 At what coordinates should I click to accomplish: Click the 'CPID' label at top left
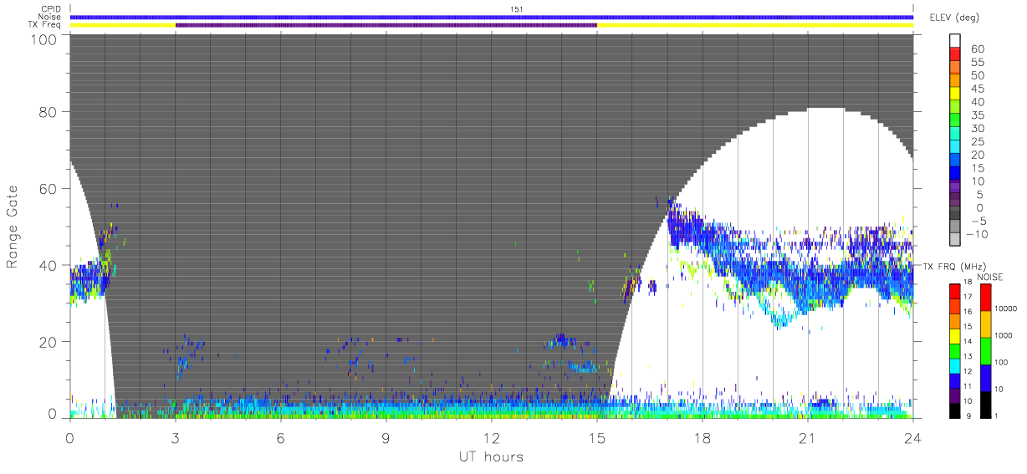click(x=52, y=9)
